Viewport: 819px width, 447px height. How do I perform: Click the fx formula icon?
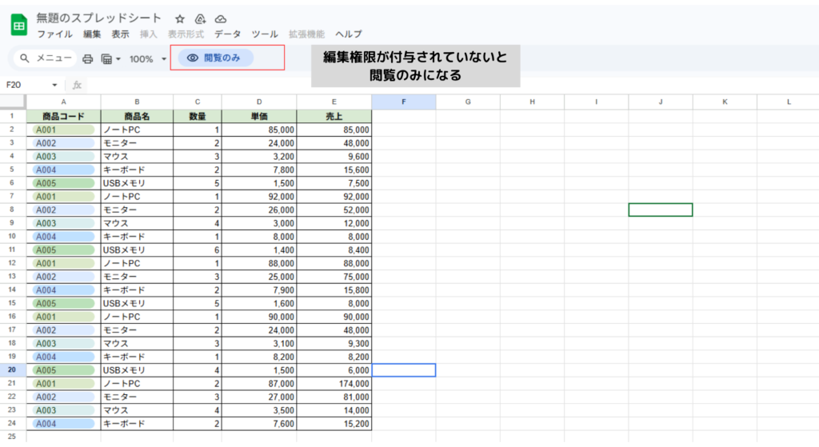tap(78, 85)
